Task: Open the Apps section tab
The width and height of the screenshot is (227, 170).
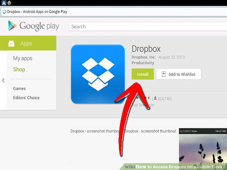Action: click(x=28, y=43)
